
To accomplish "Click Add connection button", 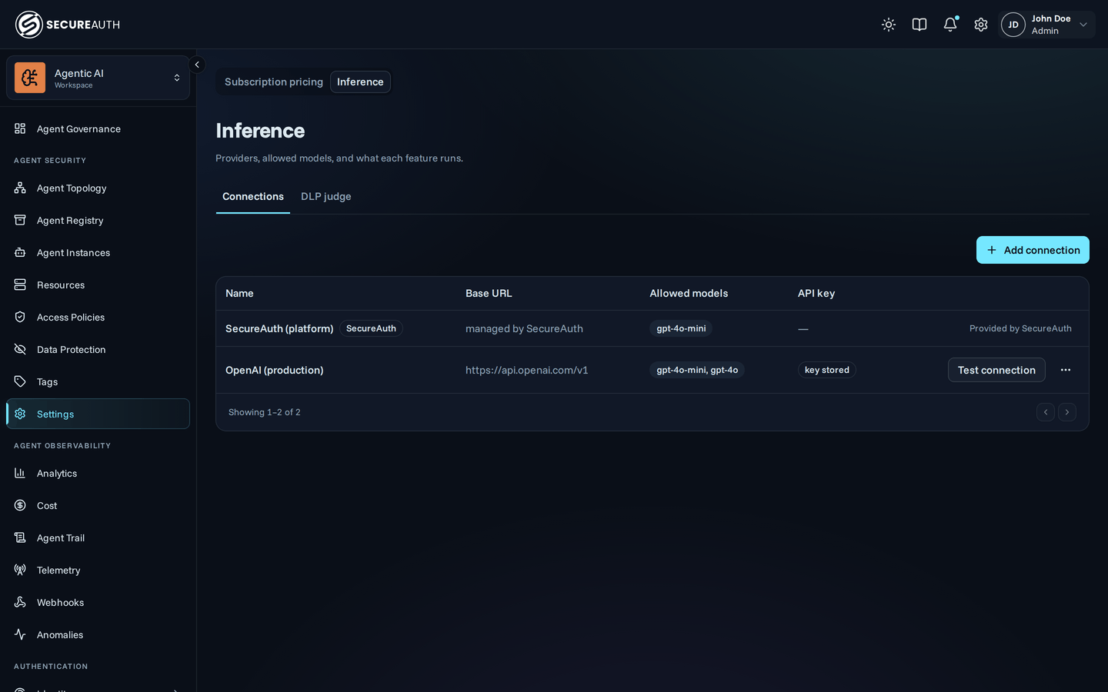I will (x=1033, y=250).
